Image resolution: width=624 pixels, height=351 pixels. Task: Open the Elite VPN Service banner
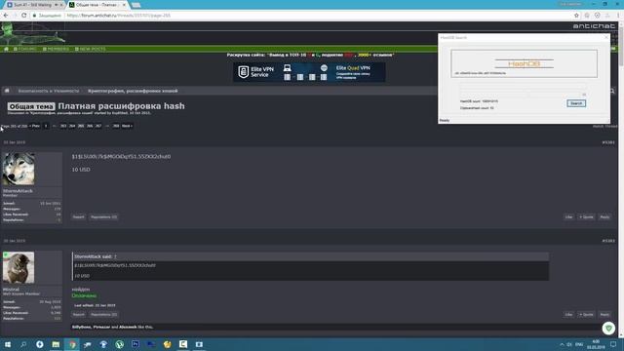click(x=309, y=72)
